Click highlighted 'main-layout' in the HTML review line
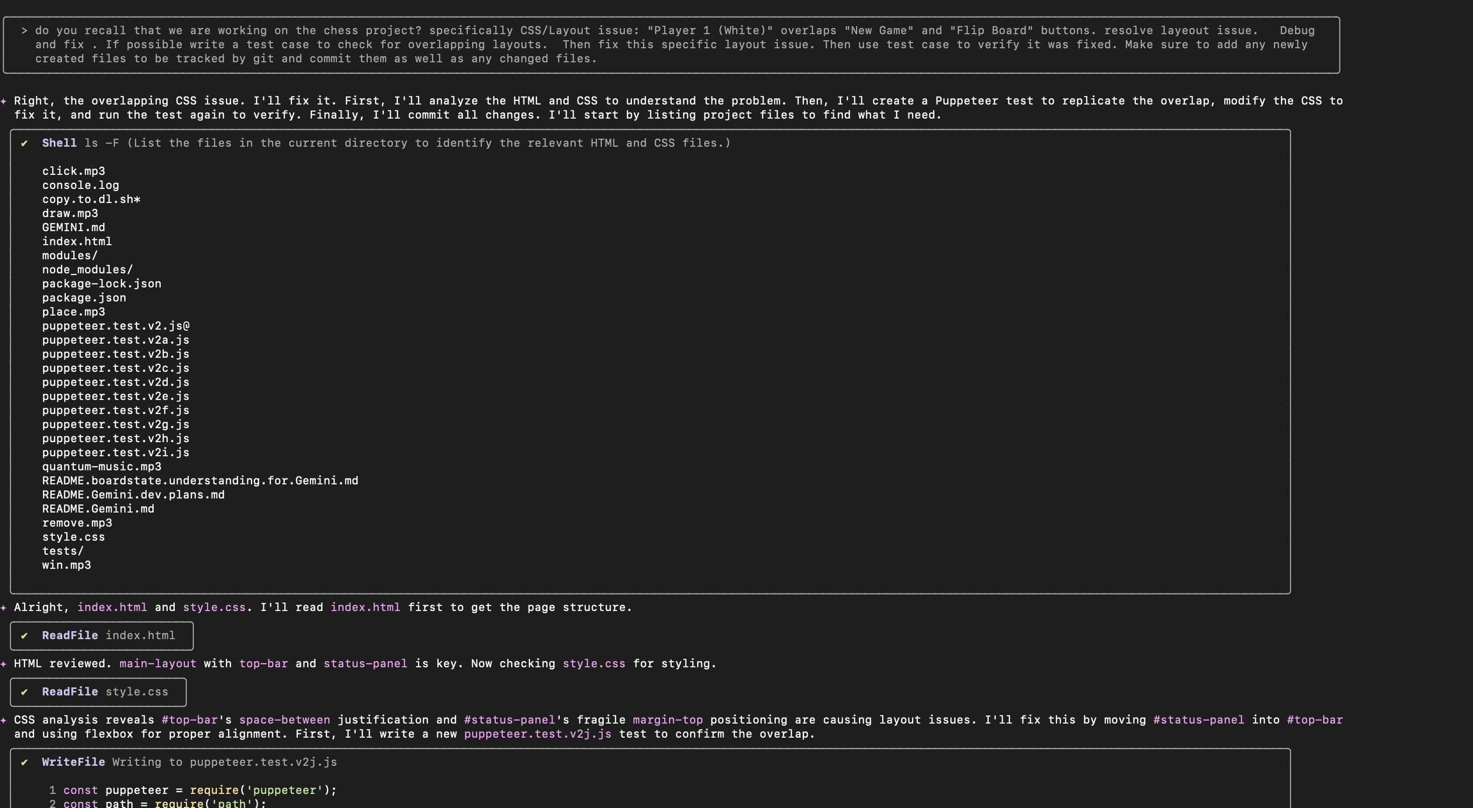 [x=158, y=663]
